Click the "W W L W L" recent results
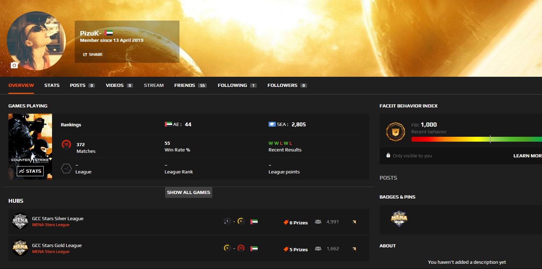The width and height of the screenshot is (542, 269). 280,143
